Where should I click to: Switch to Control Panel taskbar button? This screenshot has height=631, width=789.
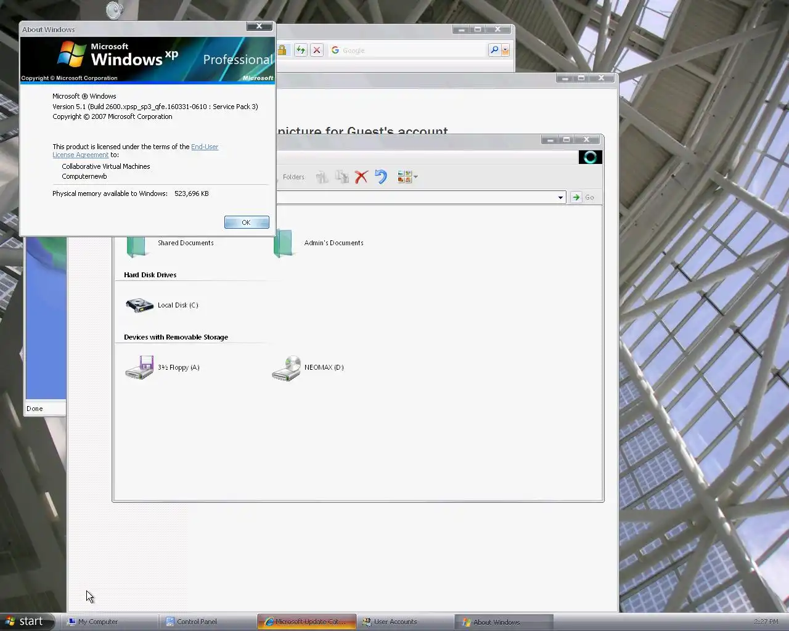click(208, 622)
